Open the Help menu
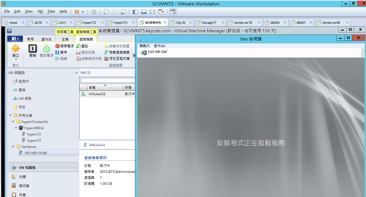 click(x=63, y=11)
